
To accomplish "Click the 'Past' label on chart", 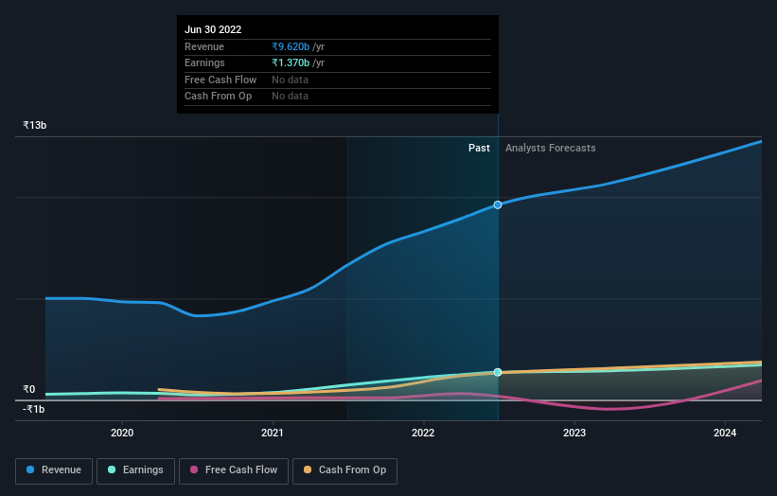I will coord(479,149).
